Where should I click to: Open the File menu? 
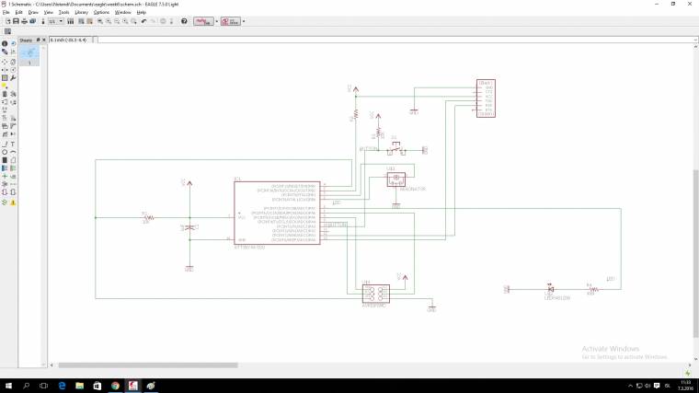6,13
